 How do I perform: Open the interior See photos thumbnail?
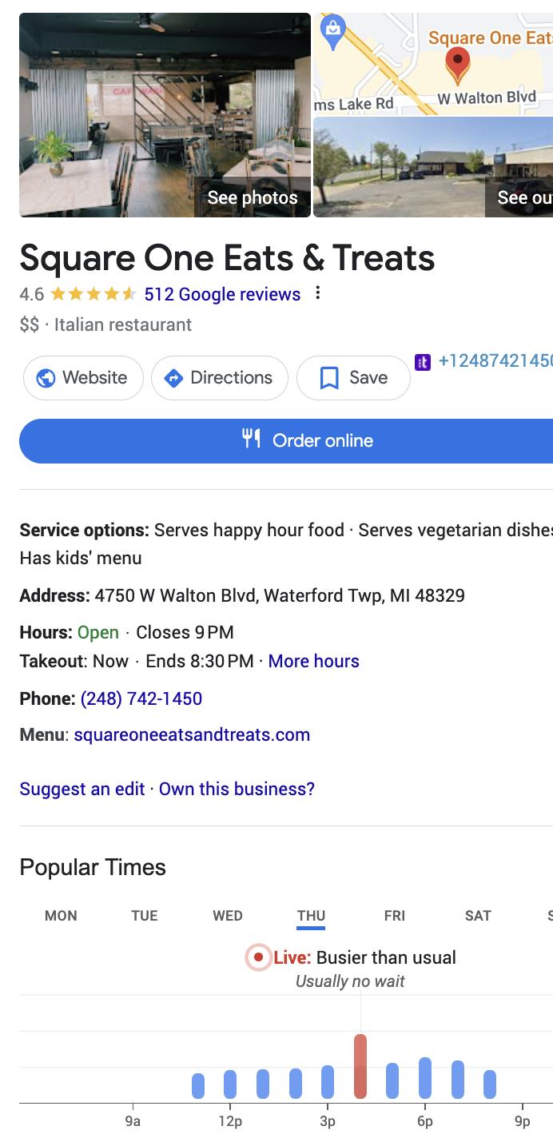[165, 115]
